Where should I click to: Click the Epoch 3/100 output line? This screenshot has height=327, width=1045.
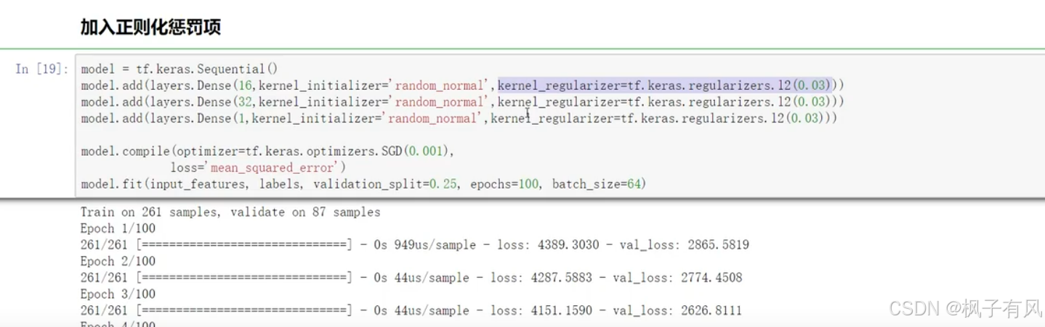[x=118, y=294]
